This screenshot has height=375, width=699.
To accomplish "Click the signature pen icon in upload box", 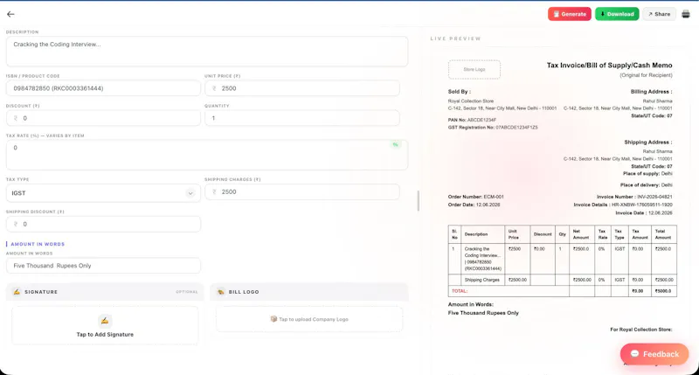I will (105, 321).
